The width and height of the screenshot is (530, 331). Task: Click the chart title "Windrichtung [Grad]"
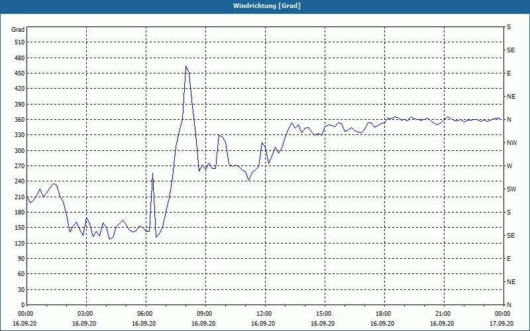pos(267,6)
